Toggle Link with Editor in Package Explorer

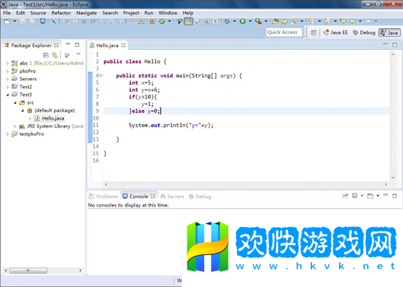[54, 55]
